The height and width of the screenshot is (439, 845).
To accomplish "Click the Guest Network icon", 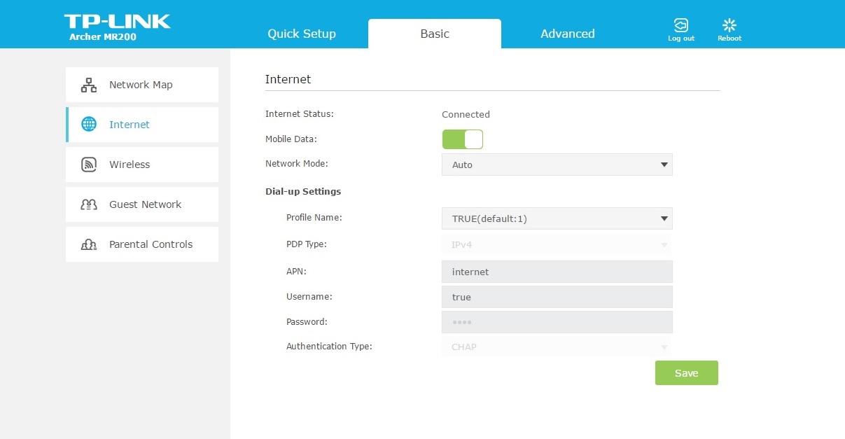I will [89, 204].
